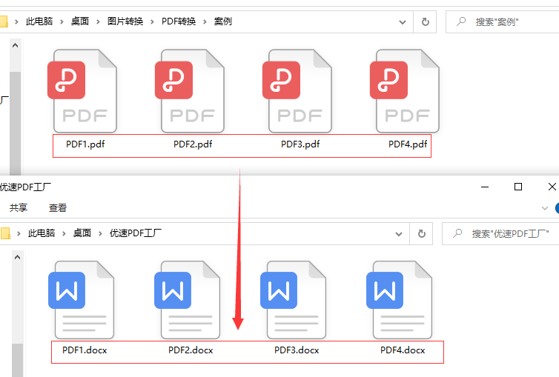Viewport: 559px width, 377px height.
Task: Expand chevron after 桌面 in 优速PDF工厂 window
Action: pyautogui.click(x=100, y=233)
